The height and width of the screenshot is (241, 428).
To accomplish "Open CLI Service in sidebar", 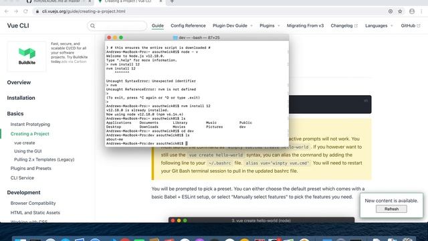I will [x=22, y=178].
